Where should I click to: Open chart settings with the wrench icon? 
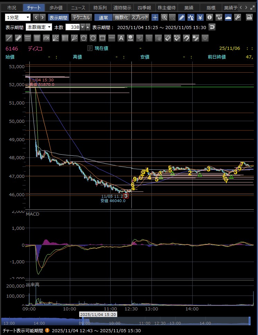coord(237,17)
